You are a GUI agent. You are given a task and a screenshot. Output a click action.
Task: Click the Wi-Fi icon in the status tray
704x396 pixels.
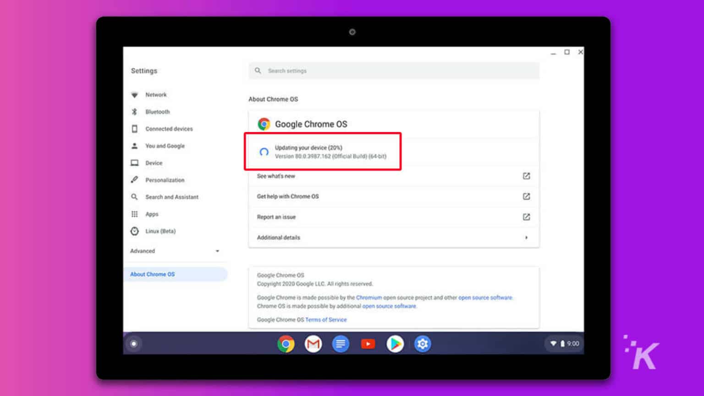point(554,343)
